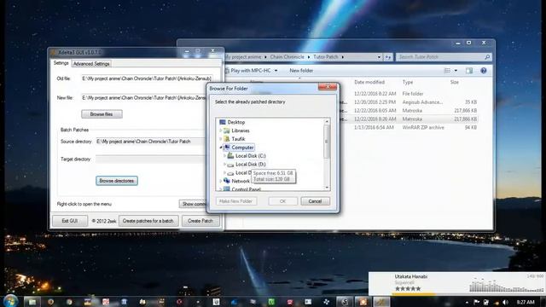546x307 pixels.
Task: Open the Explorer address bar history dropdown
Action: coord(379,57)
